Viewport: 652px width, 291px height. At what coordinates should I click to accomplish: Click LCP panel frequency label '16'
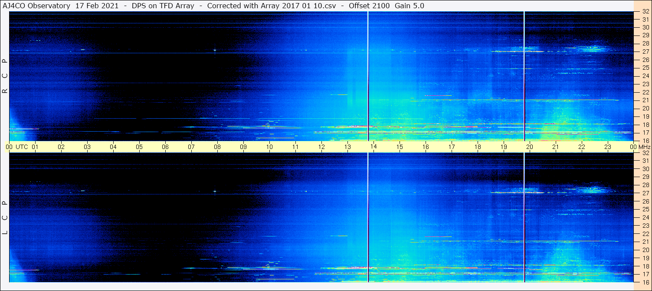(x=645, y=282)
